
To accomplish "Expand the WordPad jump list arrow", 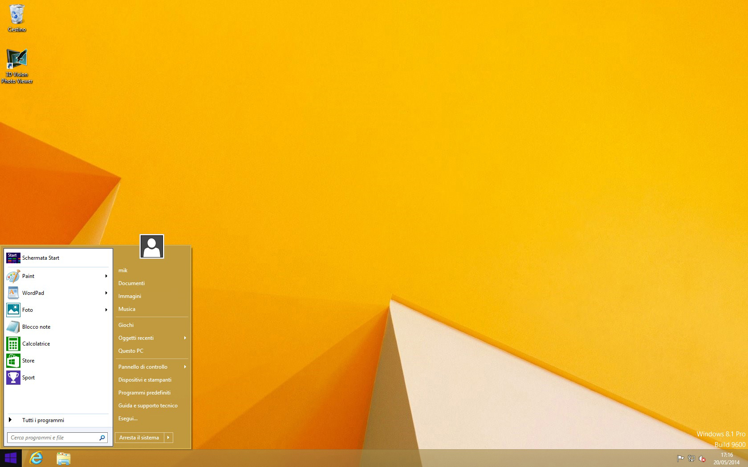I will click(106, 293).
